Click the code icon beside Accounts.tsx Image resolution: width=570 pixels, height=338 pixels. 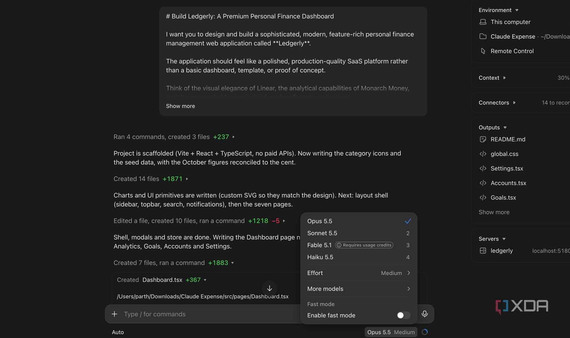pyautogui.click(x=483, y=183)
